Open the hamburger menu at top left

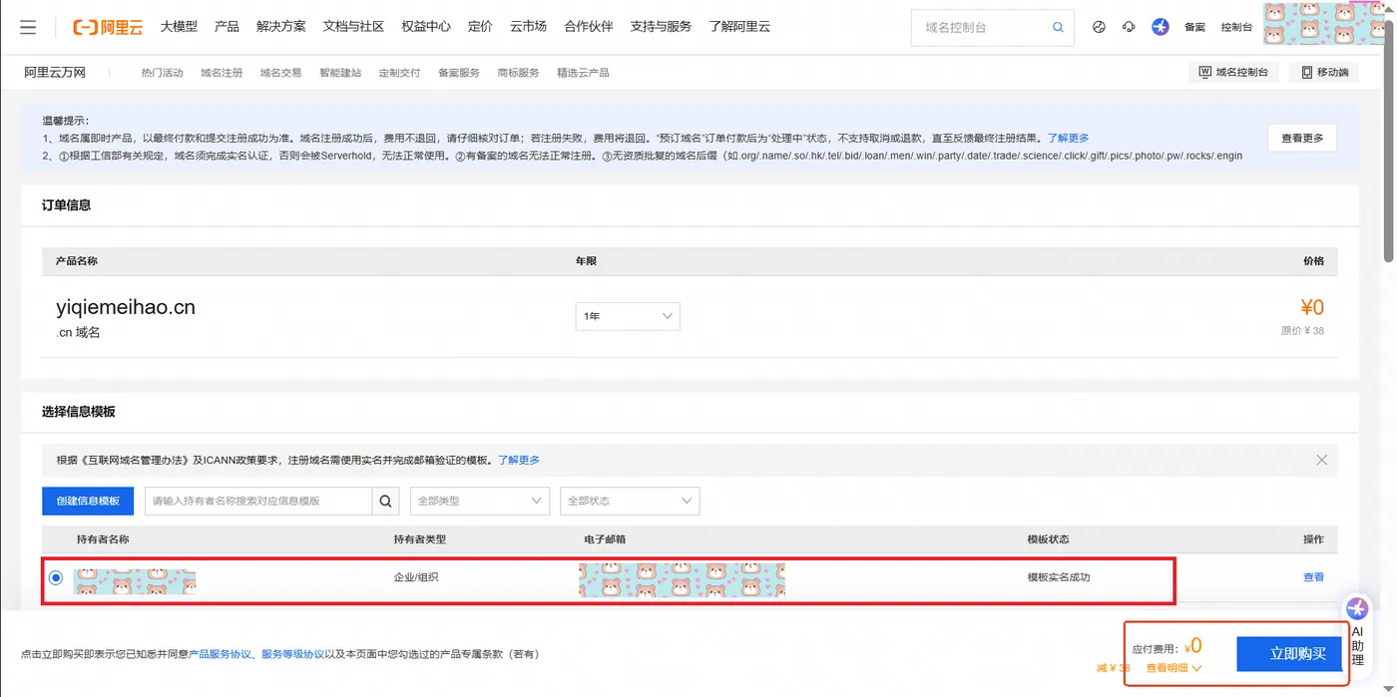coord(27,27)
